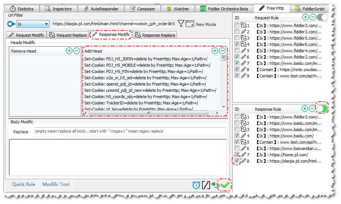Viewport: 341px width, 204px height.
Task: Click pencil icon of Request Rule 5
Action: 243,50
